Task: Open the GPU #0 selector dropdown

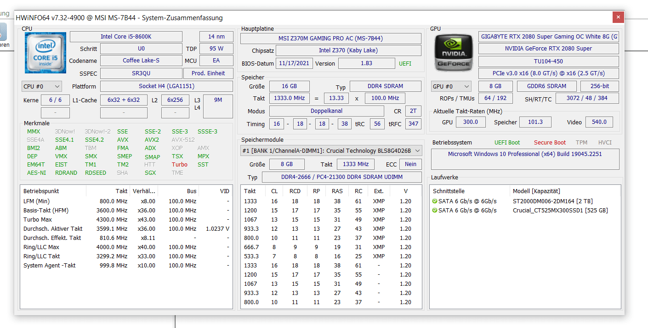Action: [x=451, y=86]
